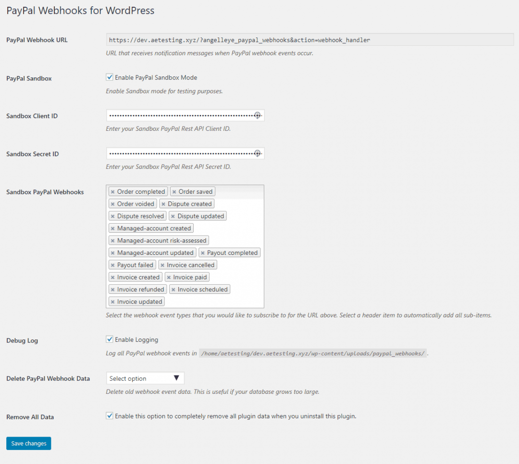Remove the Managed-account risk-assessed tag
Viewport: 519px width, 464px height.
coord(112,240)
